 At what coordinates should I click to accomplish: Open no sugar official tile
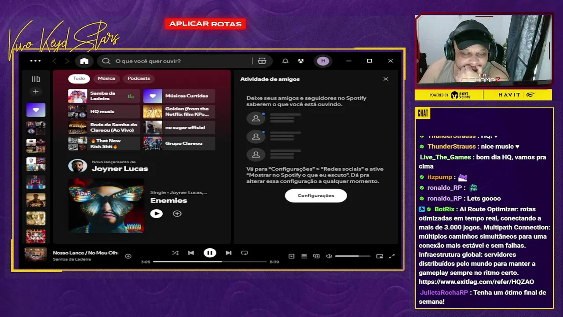click(179, 128)
